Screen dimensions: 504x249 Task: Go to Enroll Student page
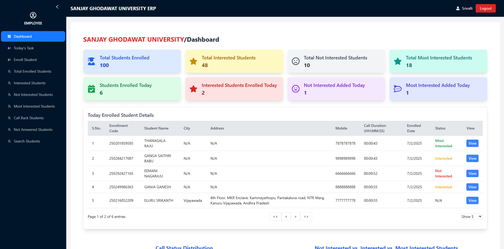coord(33,60)
